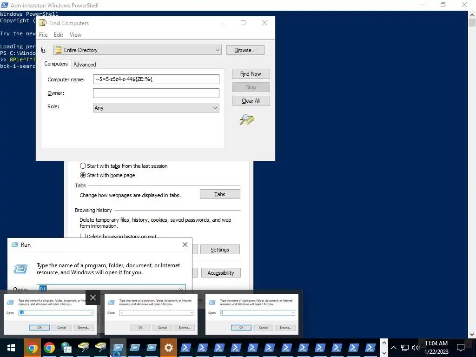Open the File menu in Find Computers
Image resolution: width=476 pixels, height=357 pixels.
(x=43, y=34)
